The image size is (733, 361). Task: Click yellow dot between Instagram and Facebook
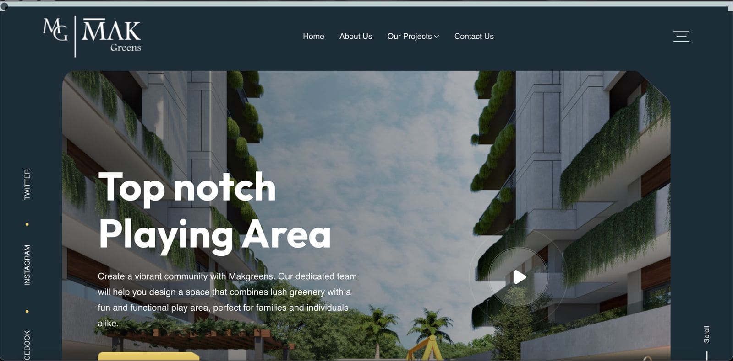(27, 311)
